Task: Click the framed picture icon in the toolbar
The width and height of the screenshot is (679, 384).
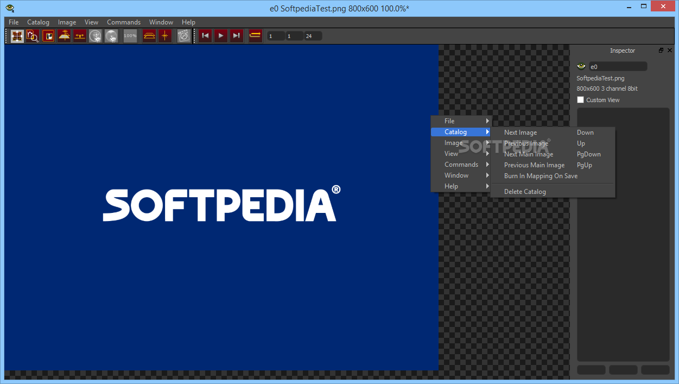Action: click(x=48, y=36)
